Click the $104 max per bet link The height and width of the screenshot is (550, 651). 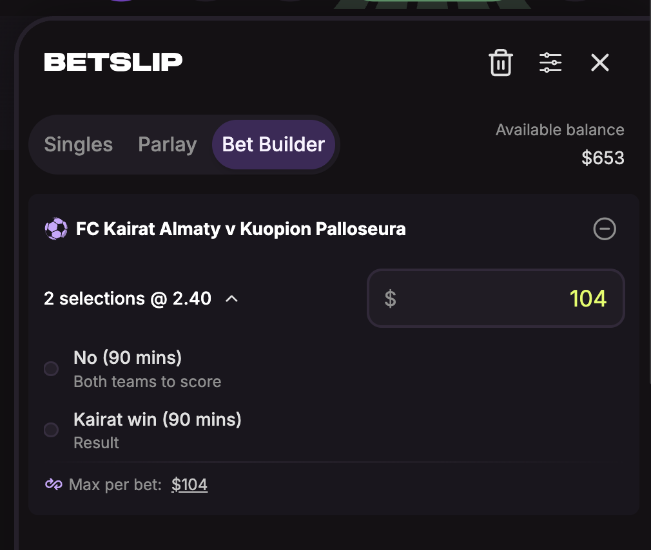pos(189,484)
